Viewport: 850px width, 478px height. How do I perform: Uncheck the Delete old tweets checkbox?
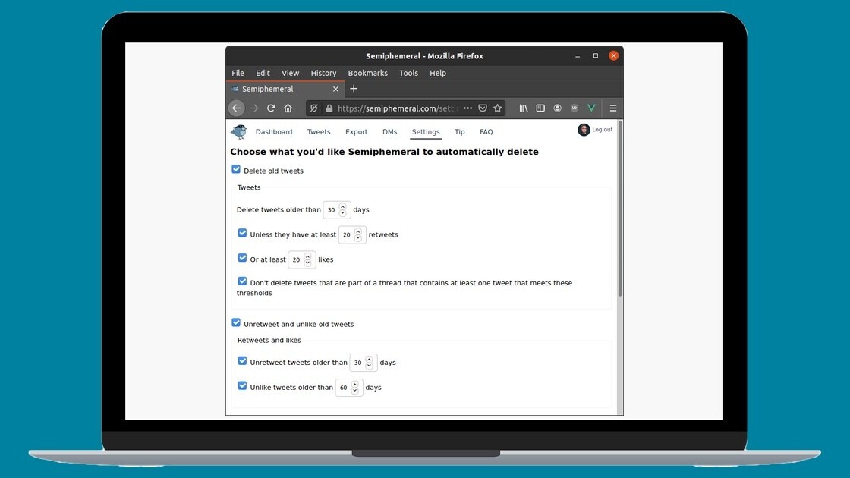click(x=236, y=170)
